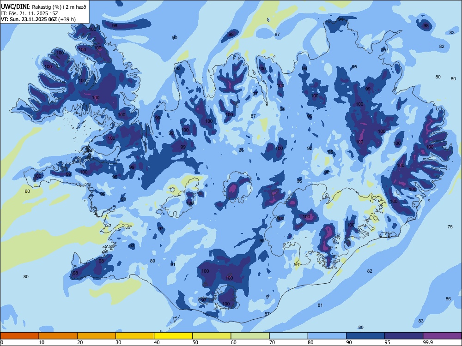Click the dark orange 0–10 legend swatch
Screen dimensions: 462x346
19,336
